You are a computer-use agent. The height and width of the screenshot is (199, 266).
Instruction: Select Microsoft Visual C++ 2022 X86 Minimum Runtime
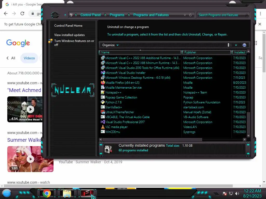click(142, 63)
